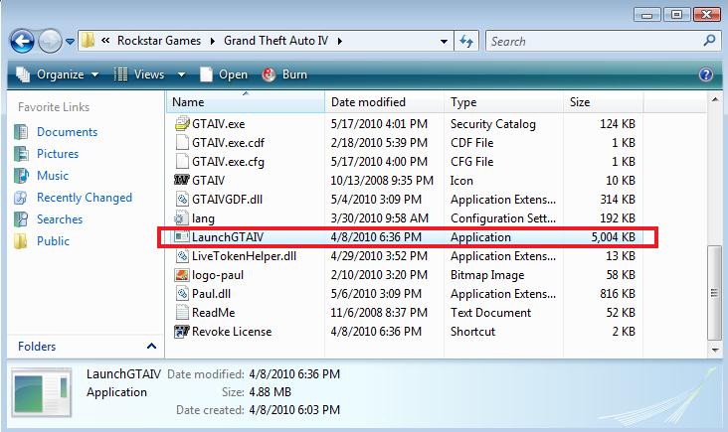Select the Revoke License shortcut icon
Screen dimensions: 728x432
(x=182, y=332)
